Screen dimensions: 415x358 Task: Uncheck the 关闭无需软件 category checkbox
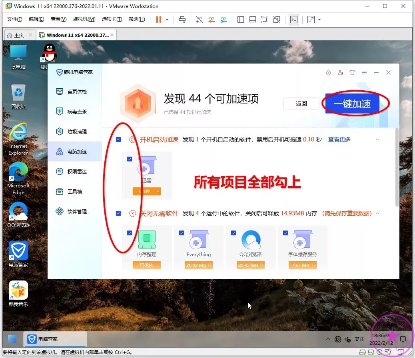pyautogui.click(x=118, y=213)
